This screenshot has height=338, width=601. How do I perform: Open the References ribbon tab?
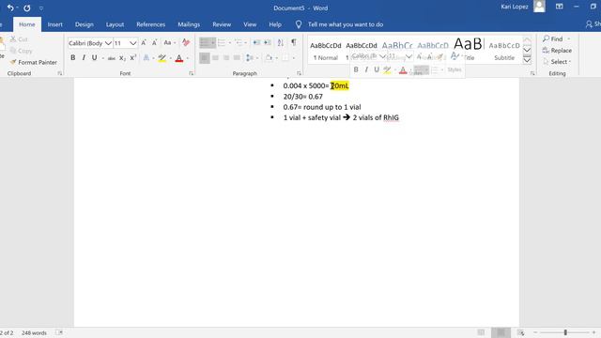point(150,24)
